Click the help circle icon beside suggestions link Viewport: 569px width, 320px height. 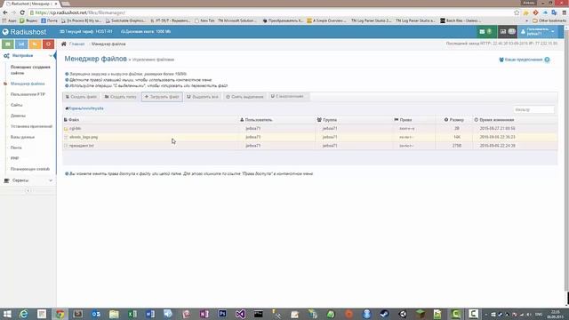coord(547,60)
